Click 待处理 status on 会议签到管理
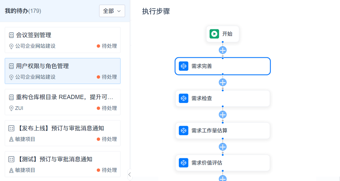The image size is (340, 181). click(x=107, y=46)
